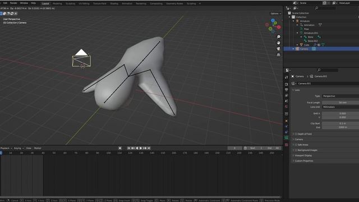The height and width of the screenshot is (202, 359).
Task: Expand the Camera panel in properties
Action: point(293,139)
